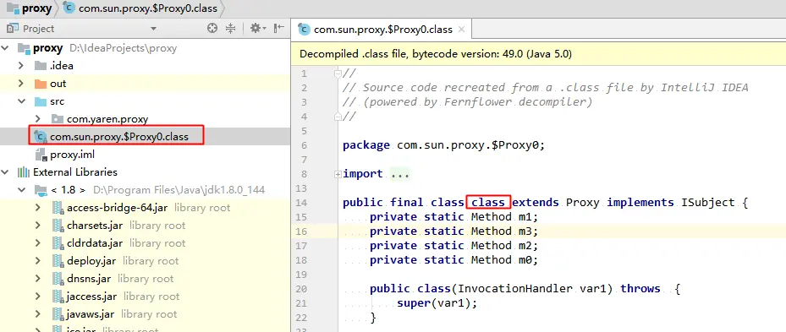Select deploy.jar entry

[91, 261]
